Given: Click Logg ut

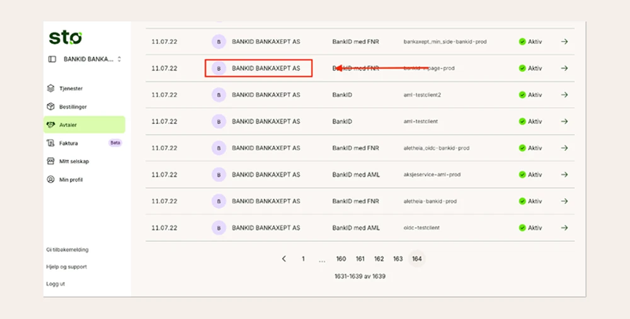Looking at the screenshot, I should tap(55, 284).
